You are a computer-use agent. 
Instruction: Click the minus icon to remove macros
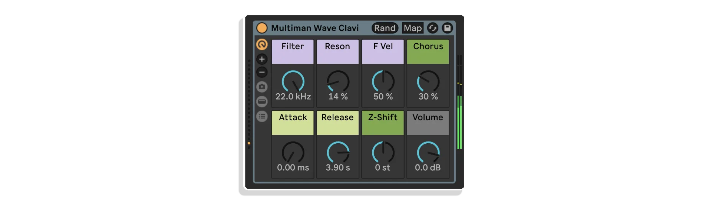(262, 72)
